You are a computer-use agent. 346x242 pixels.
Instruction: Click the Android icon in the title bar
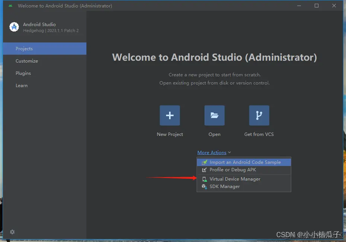click(x=10, y=6)
